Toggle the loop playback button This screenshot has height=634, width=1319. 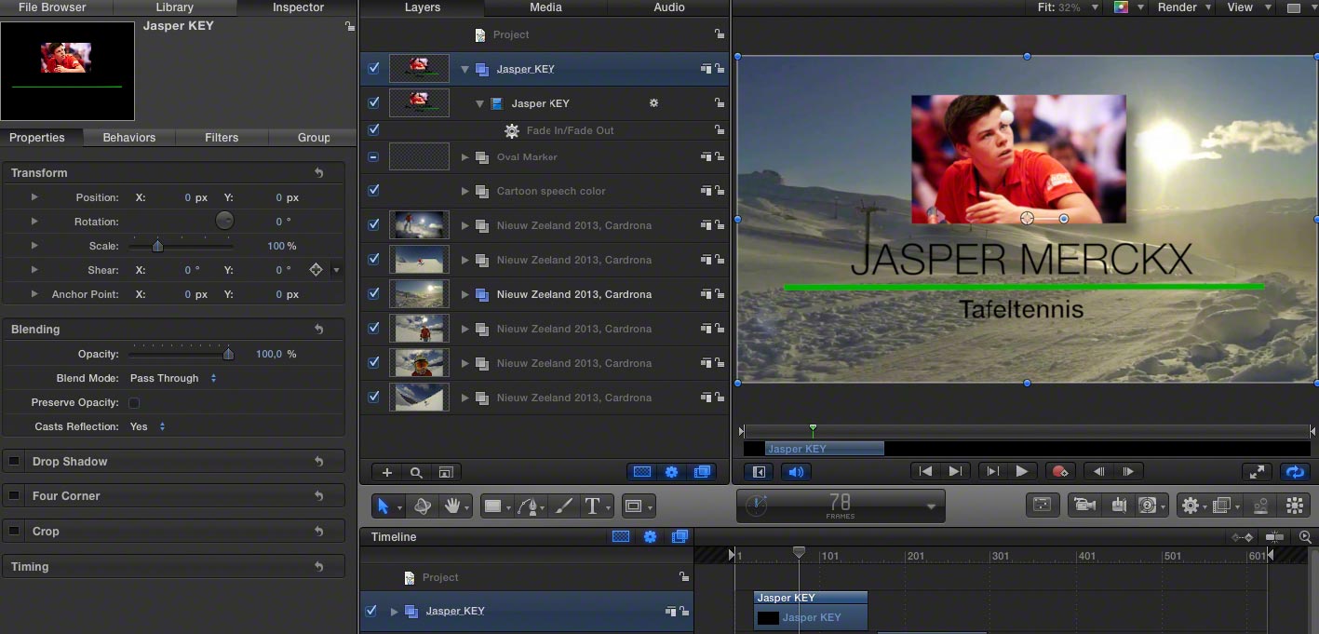(1295, 472)
